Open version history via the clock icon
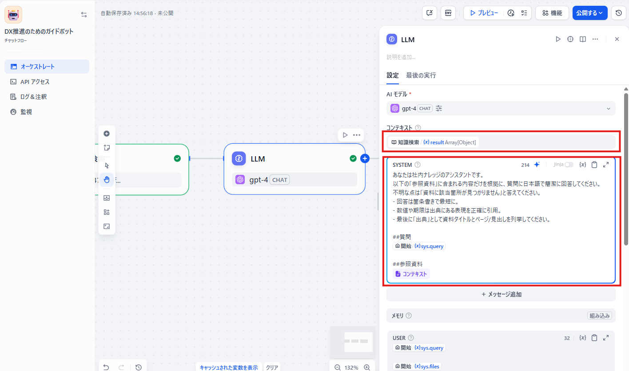 [618, 13]
